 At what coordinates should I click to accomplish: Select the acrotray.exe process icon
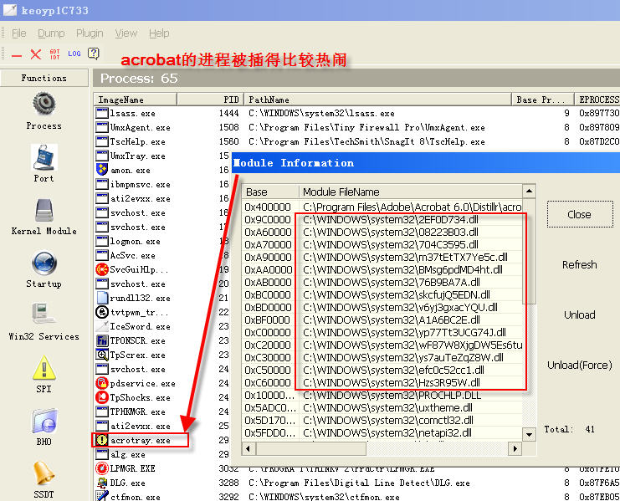[101, 440]
